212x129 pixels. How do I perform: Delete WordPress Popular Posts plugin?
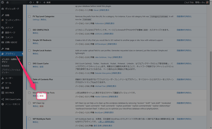click(42, 96)
